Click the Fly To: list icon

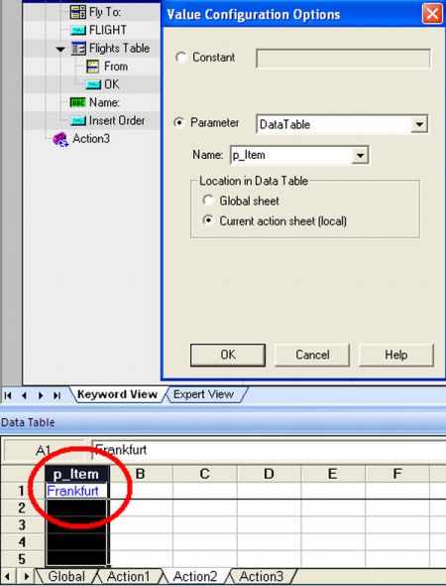[78, 12]
